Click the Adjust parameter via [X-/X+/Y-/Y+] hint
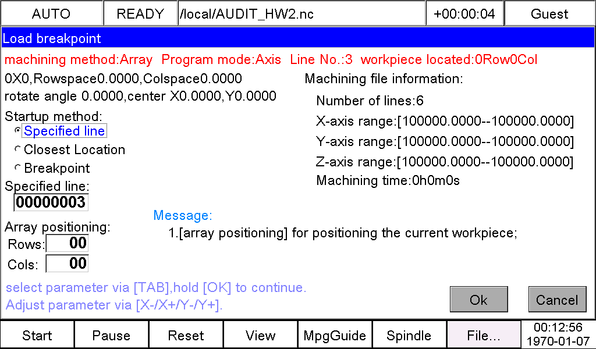 114,305
